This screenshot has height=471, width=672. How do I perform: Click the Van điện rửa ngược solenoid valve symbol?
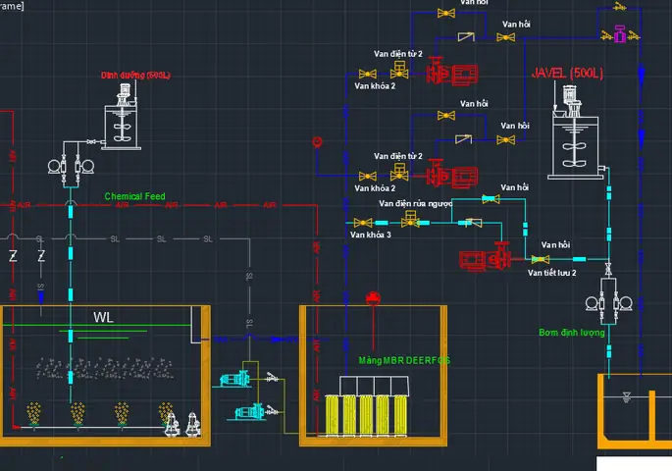[x=410, y=219]
